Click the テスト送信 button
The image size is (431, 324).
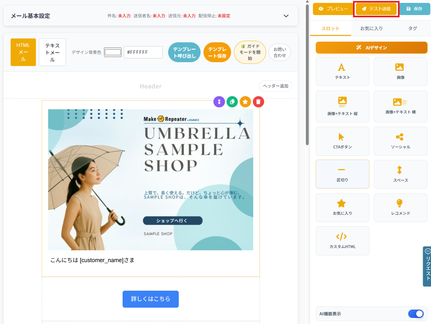coord(376,9)
